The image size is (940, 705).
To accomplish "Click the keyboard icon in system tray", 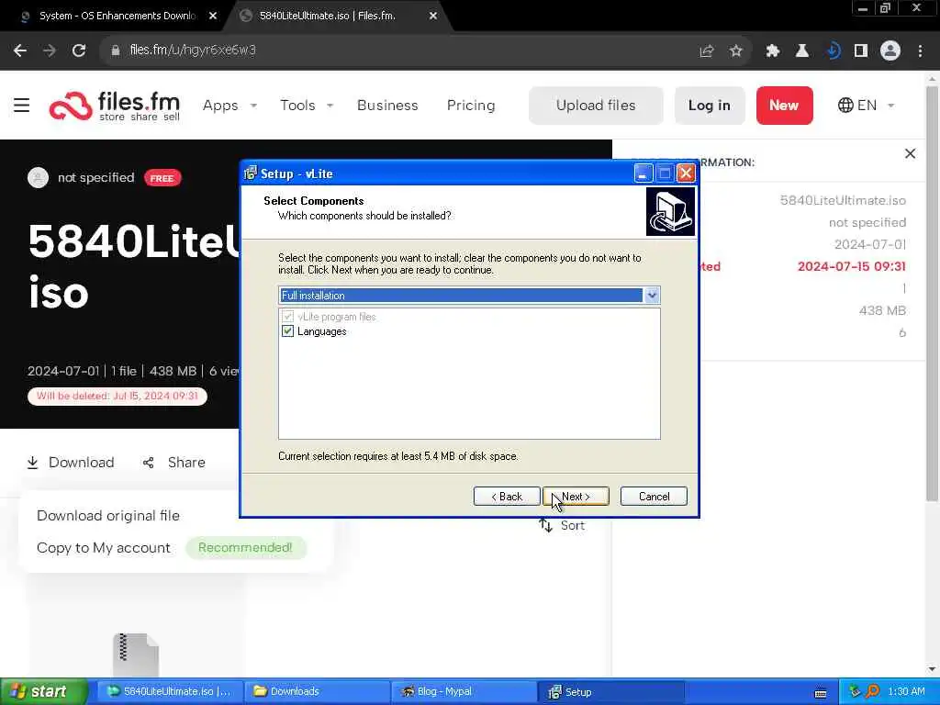I will point(821,692).
